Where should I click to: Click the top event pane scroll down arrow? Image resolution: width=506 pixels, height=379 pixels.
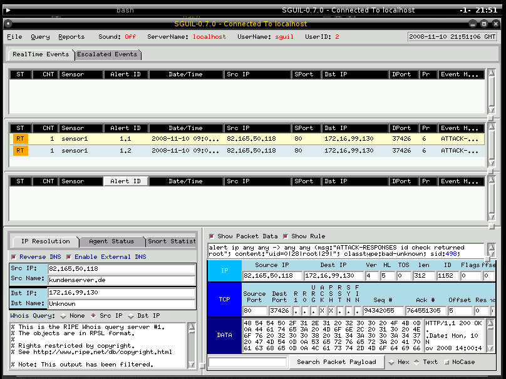pyautogui.click(x=492, y=110)
